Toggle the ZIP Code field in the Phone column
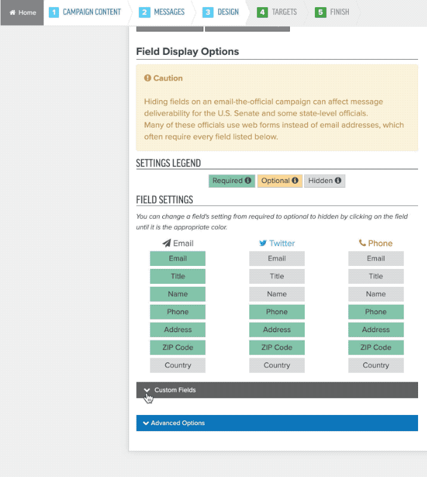This screenshot has height=477, width=427. click(x=376, y=348)
